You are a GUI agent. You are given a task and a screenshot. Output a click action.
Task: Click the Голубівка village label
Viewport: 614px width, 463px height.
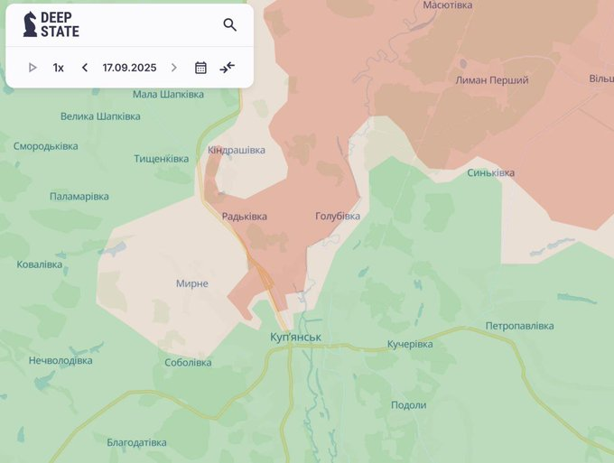click(x=338, y=217)
